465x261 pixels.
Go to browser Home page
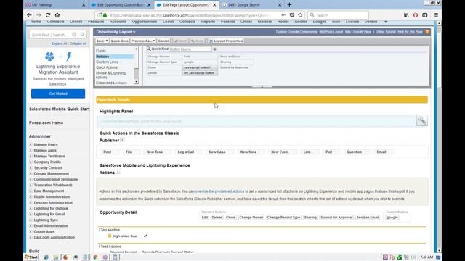57,15
